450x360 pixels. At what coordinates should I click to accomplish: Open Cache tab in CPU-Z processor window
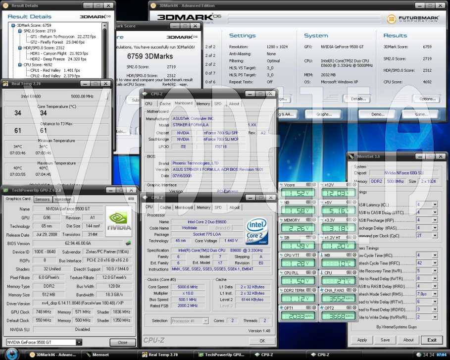point(165,207)
